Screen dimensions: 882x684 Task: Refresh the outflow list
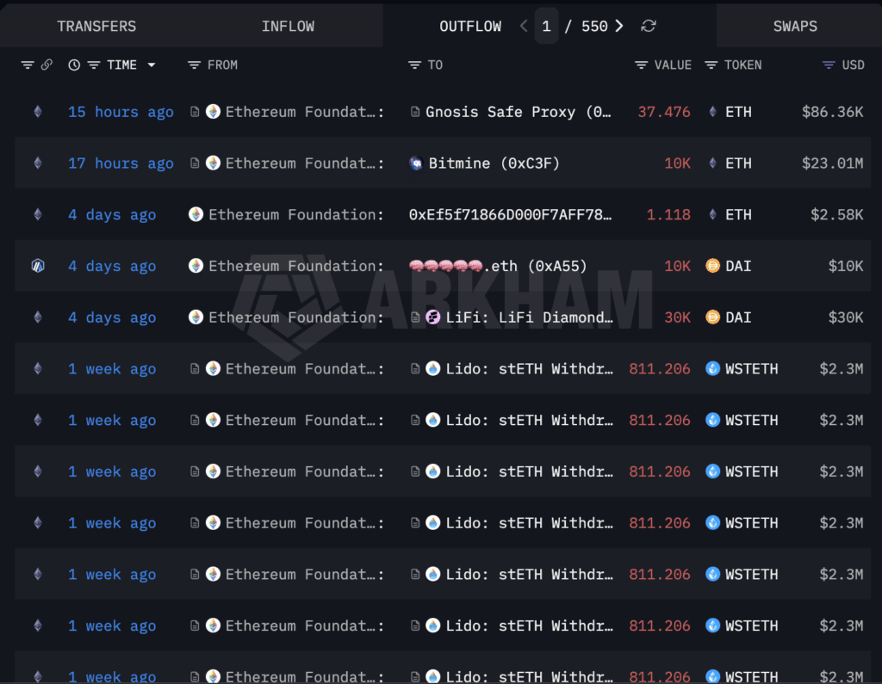point(649,26)
